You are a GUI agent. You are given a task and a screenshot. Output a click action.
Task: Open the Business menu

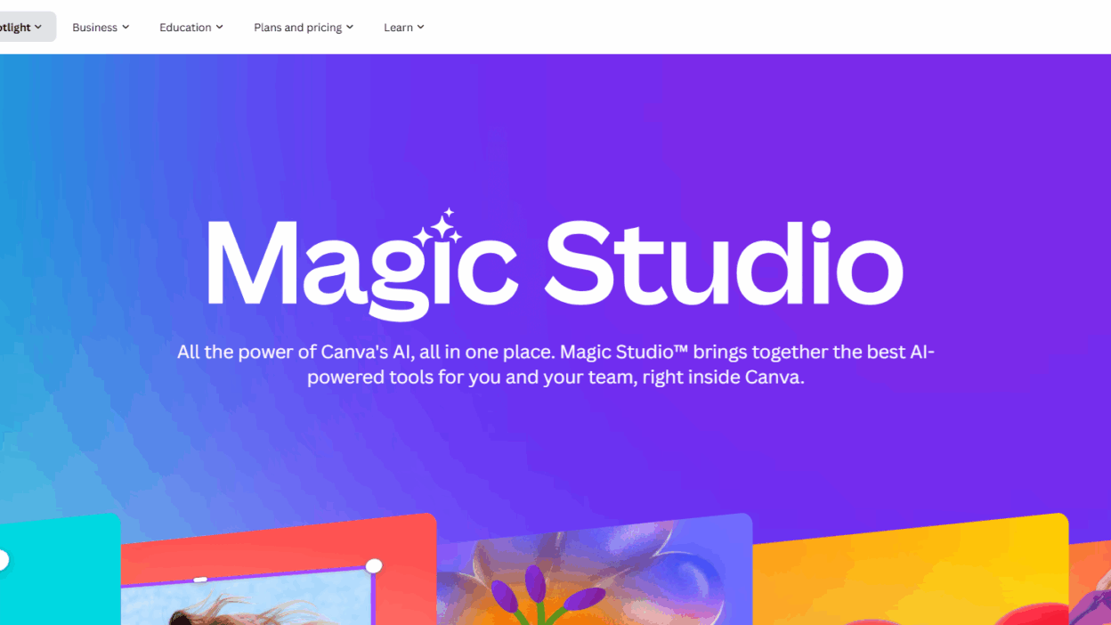[x=101, y=27]
